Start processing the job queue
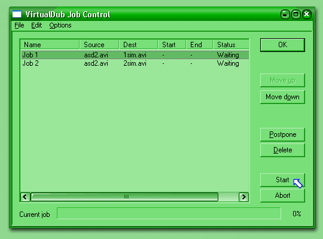 tap(282, 180)
